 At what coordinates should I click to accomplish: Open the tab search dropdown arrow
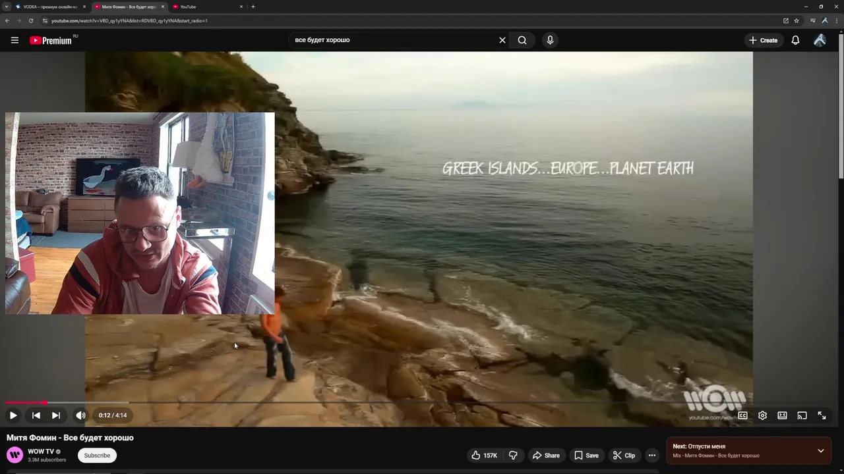tap(6, 7)
